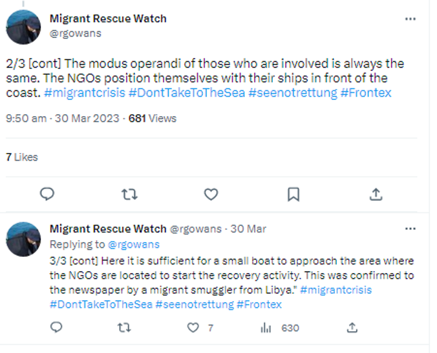Open more options on 3/3 reply
The image size is (437, 353).
(410, 229)
